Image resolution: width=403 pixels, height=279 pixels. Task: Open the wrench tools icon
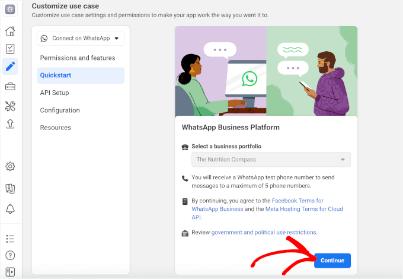(10, 106)
